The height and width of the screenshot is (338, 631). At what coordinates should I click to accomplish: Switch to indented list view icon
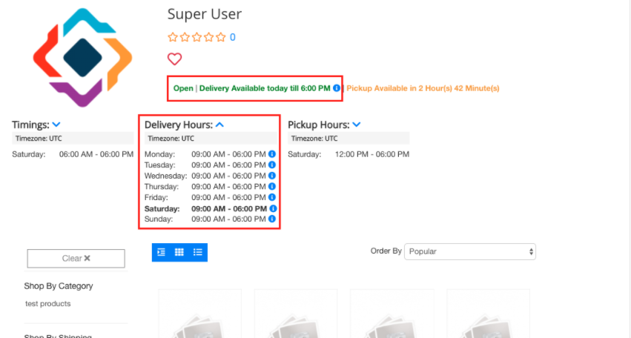click(x=162, y=252)
